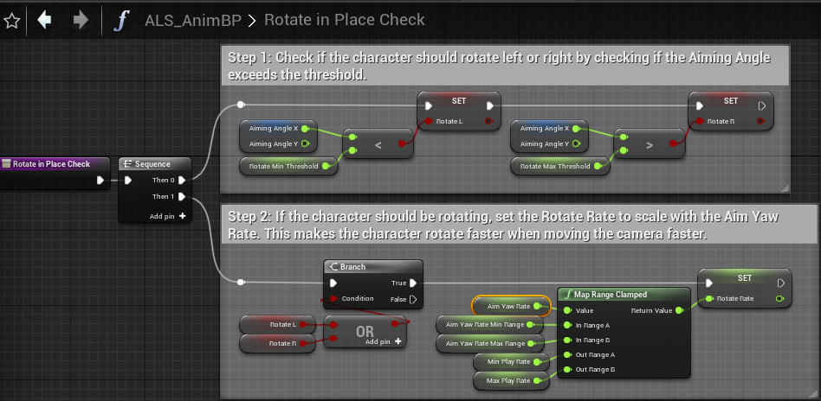
Task: Go back with the left arrow
Action: (x=45, y=20)
